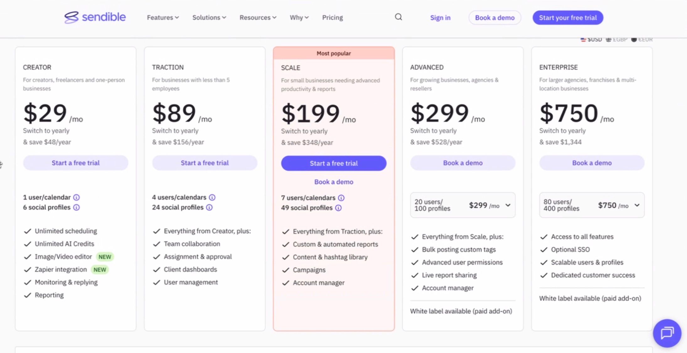
Task: Switch the Scale plan to yearly billing
Action: click(x=304, y=131)
